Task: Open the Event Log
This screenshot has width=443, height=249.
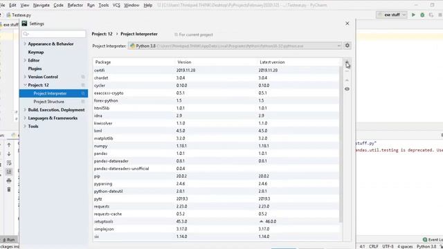Action: click(433, 240)
